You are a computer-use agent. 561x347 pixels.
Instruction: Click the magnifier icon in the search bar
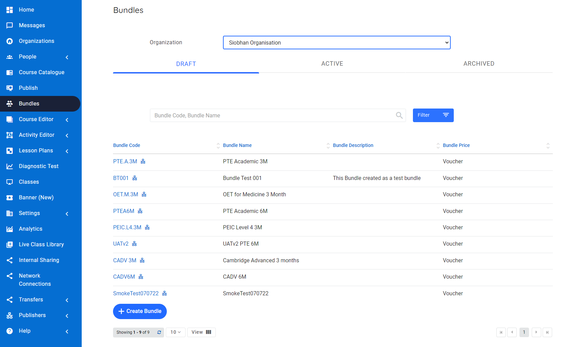coord(399,115)
